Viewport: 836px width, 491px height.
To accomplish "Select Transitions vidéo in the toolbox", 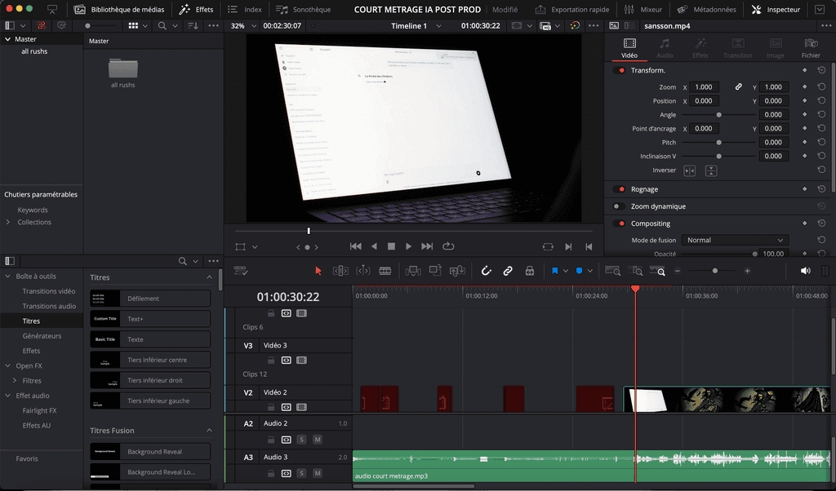I will pos(49,291).
